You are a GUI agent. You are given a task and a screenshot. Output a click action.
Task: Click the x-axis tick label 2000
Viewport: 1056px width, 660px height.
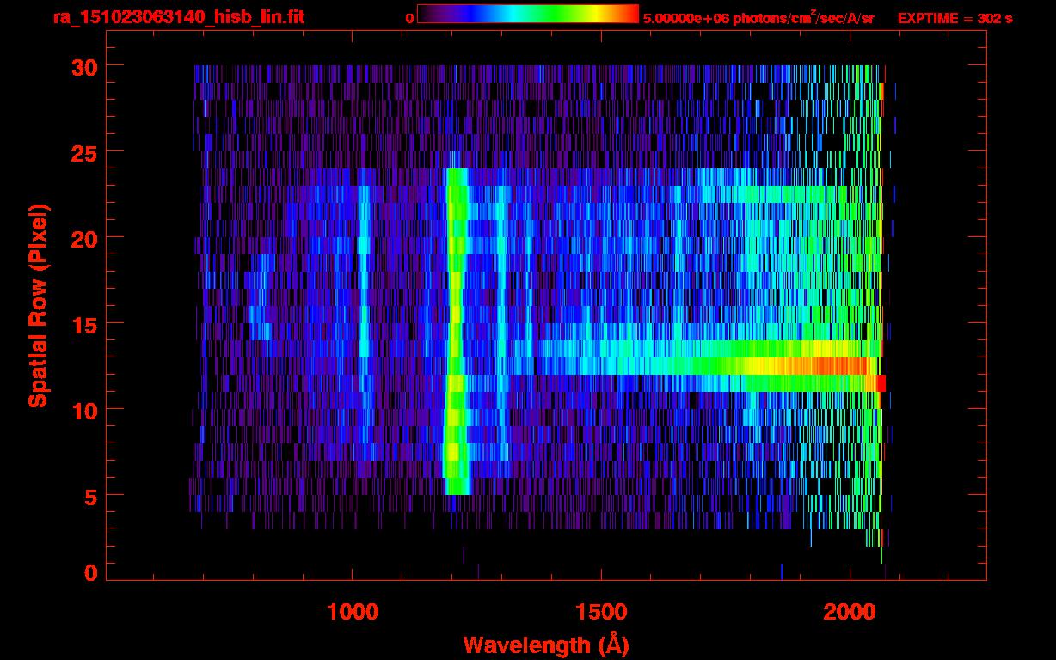pyautogui.click(x=848, y=612)
